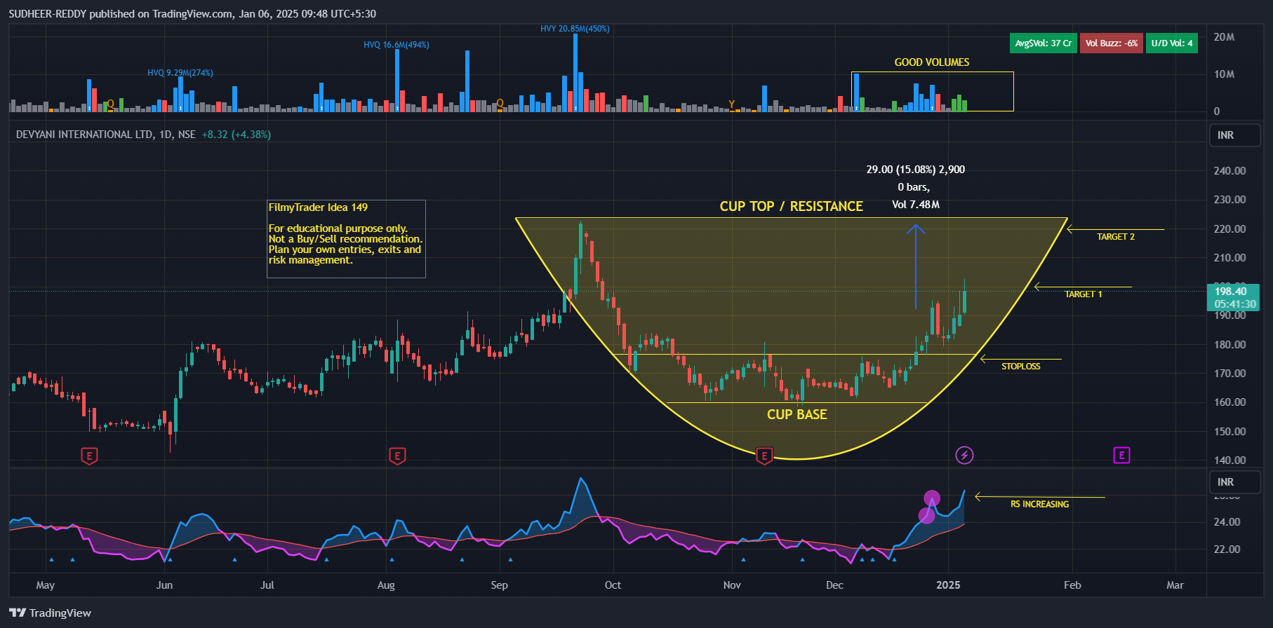Select the STOPLOSS label

point(1020,367)
